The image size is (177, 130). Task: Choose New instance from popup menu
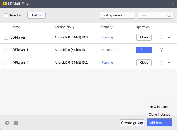[x=159, y=107]
